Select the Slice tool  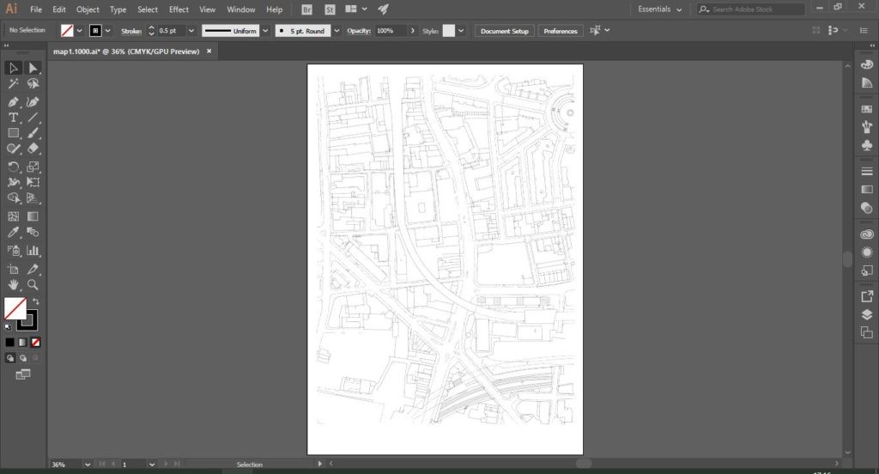[x=33, y=270]
